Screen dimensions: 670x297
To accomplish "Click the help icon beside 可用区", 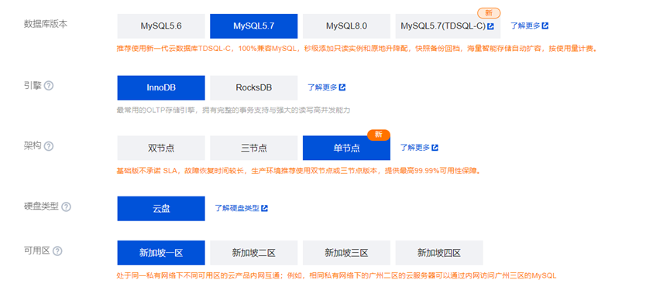I will (57, 251).
